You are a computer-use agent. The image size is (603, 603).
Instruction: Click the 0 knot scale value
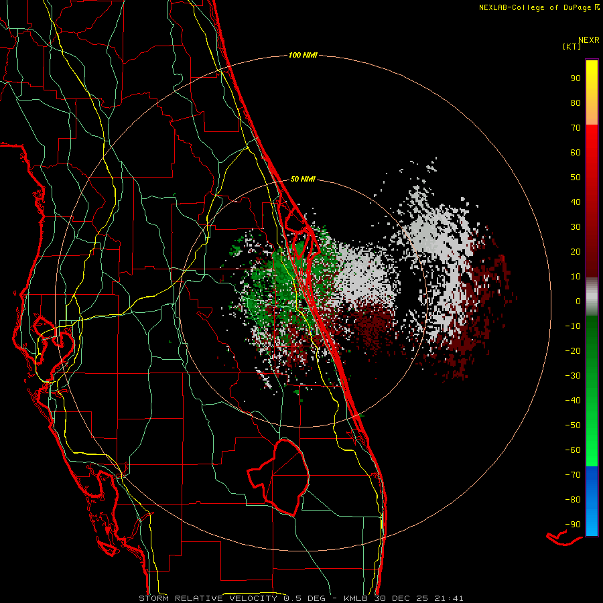coord(578,301)
